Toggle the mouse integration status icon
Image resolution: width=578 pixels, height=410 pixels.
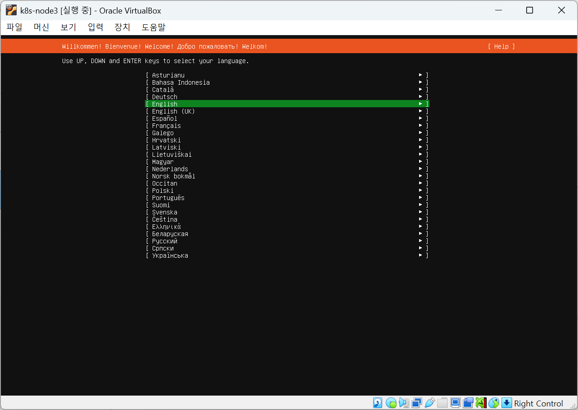(494, 403)
